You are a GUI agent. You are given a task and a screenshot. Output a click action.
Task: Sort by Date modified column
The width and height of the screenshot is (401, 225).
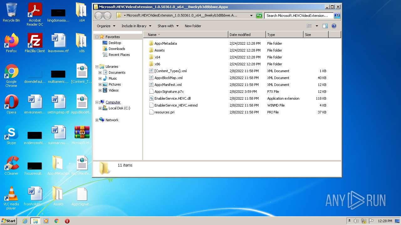pyautogui.click(x=247, y=35)
